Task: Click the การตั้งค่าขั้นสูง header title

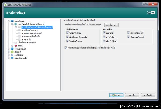Action: [15, 13]
